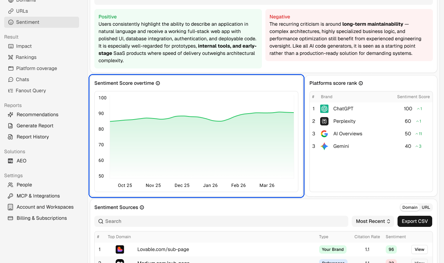
Task: Click the Sentiment Score column header
Action: [x=413, y=97]
